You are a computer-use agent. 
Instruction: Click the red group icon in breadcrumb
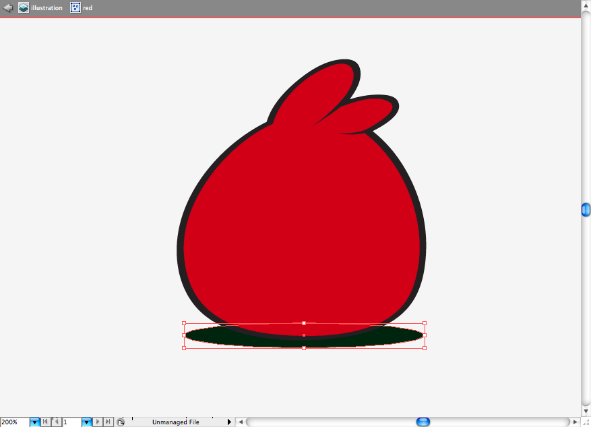pos(75,7)
